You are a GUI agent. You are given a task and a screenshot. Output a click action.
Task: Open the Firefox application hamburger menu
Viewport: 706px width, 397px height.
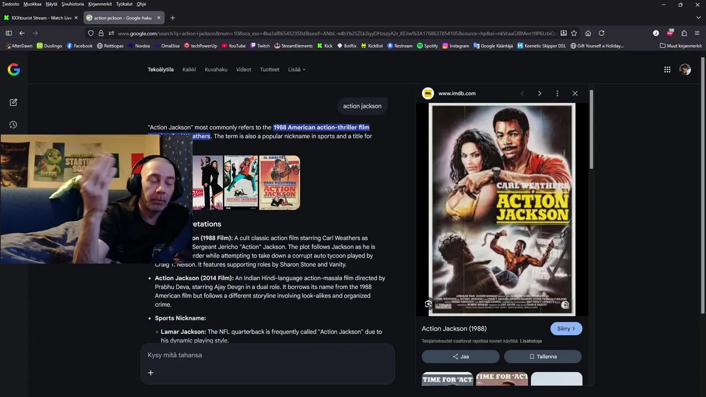697,33
